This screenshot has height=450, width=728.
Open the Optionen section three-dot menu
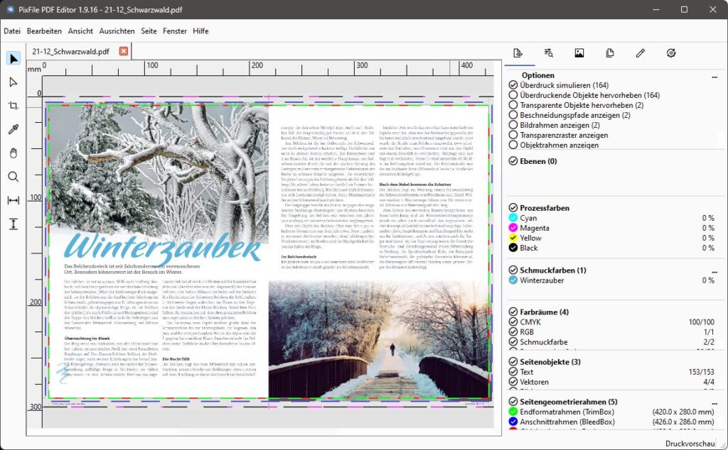[704, 75]
